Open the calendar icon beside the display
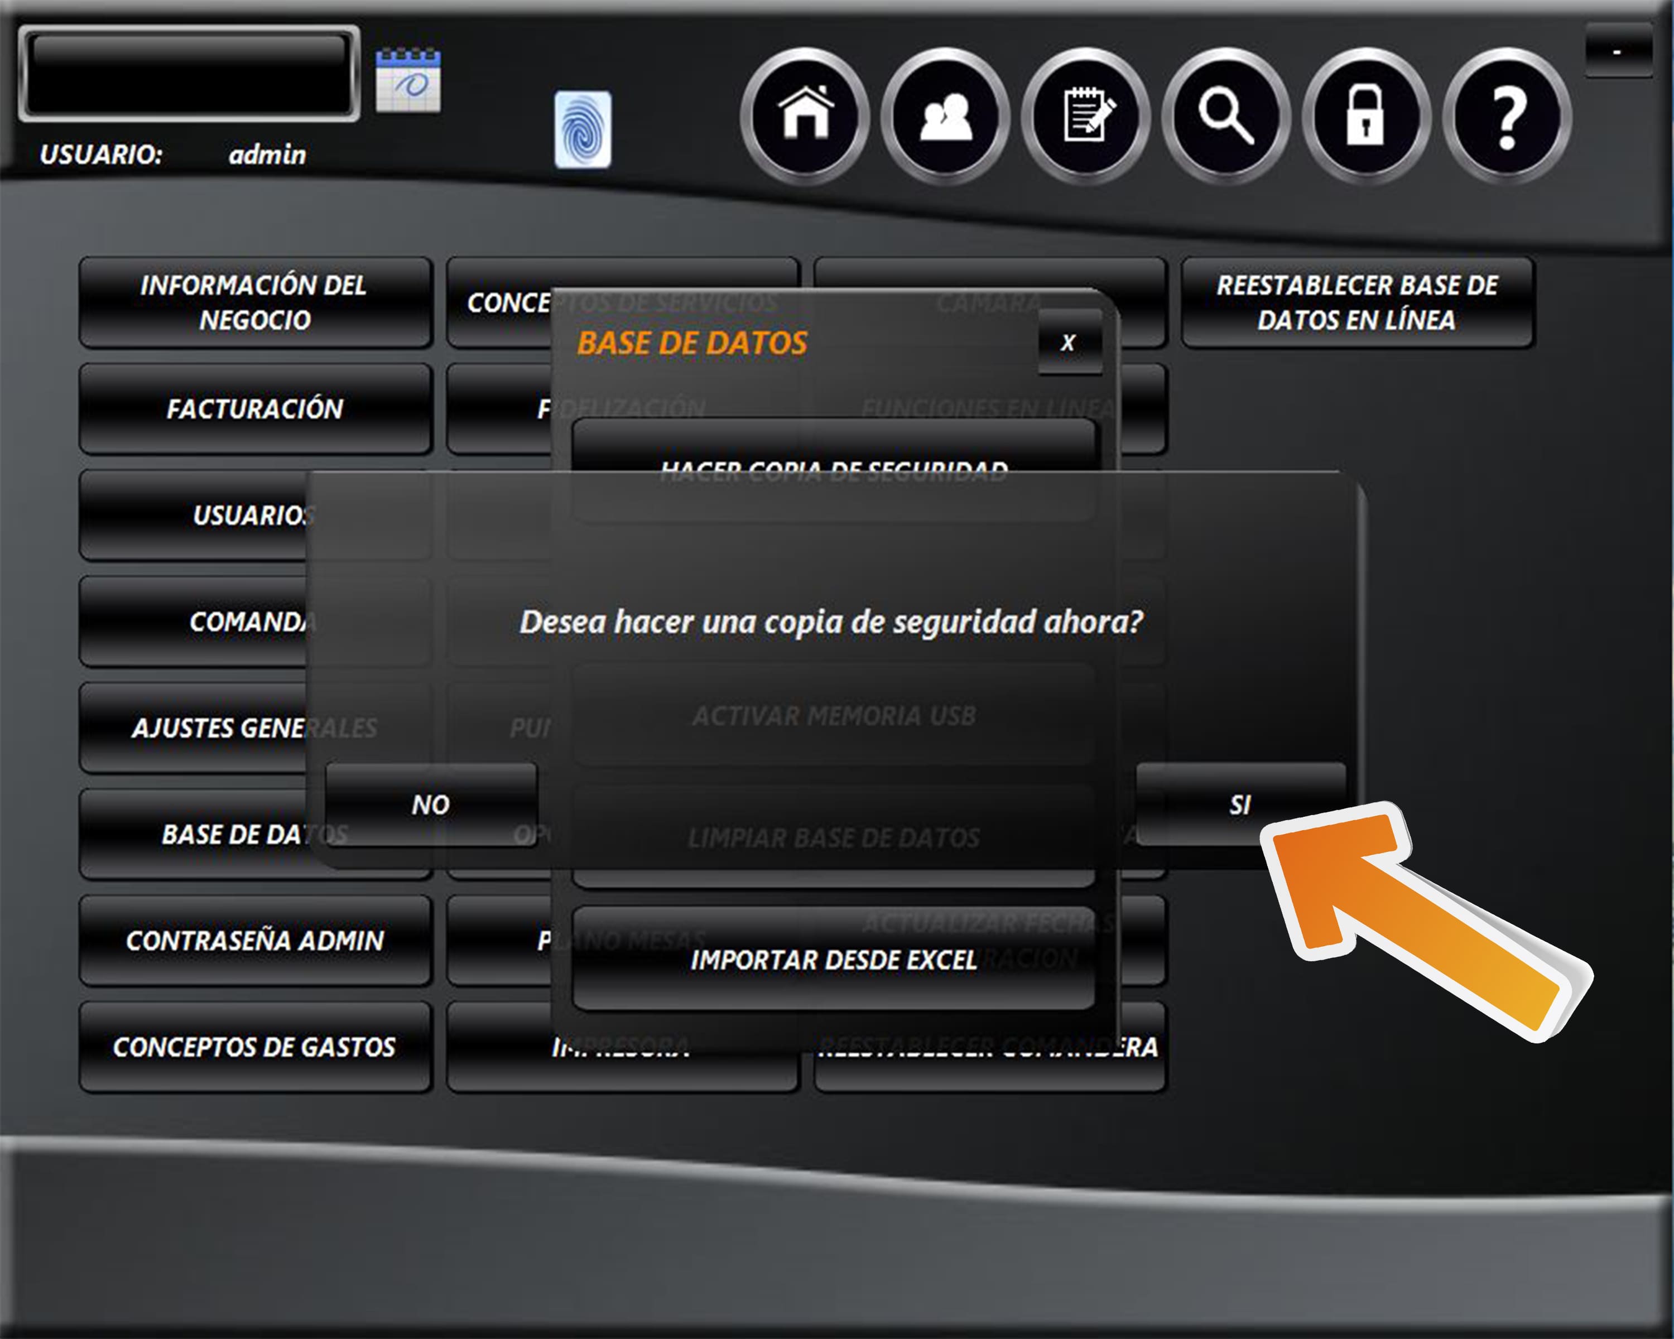The image size is (1674, 1339). click(x=408, y=81)
